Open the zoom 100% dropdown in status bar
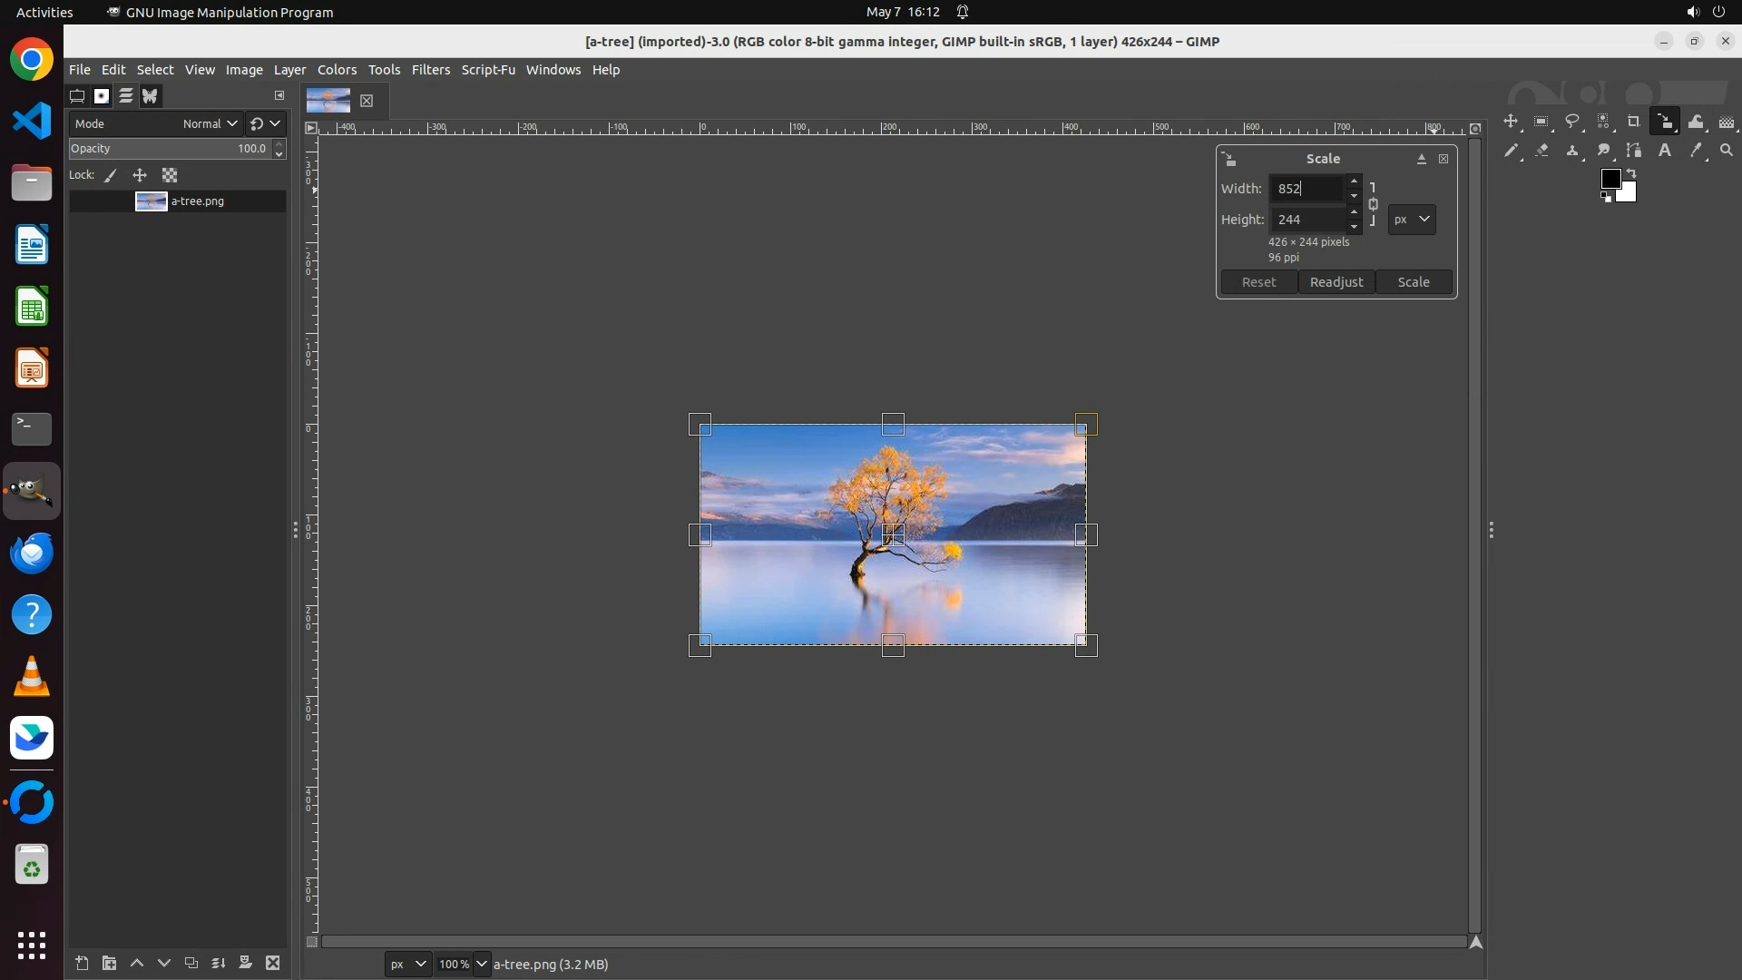Viewport: 1742px width, 980px height. [x=481, y=964]
